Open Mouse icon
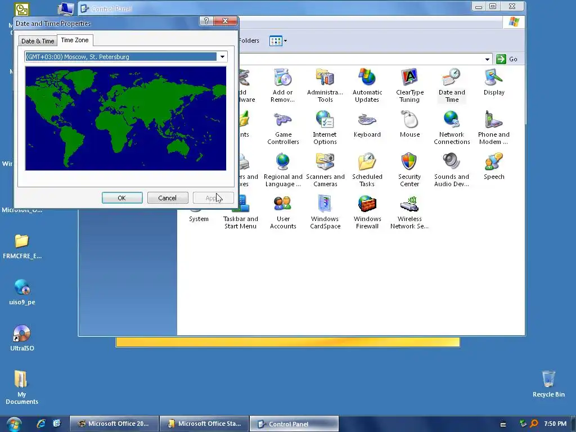 [x=409, y=124]
